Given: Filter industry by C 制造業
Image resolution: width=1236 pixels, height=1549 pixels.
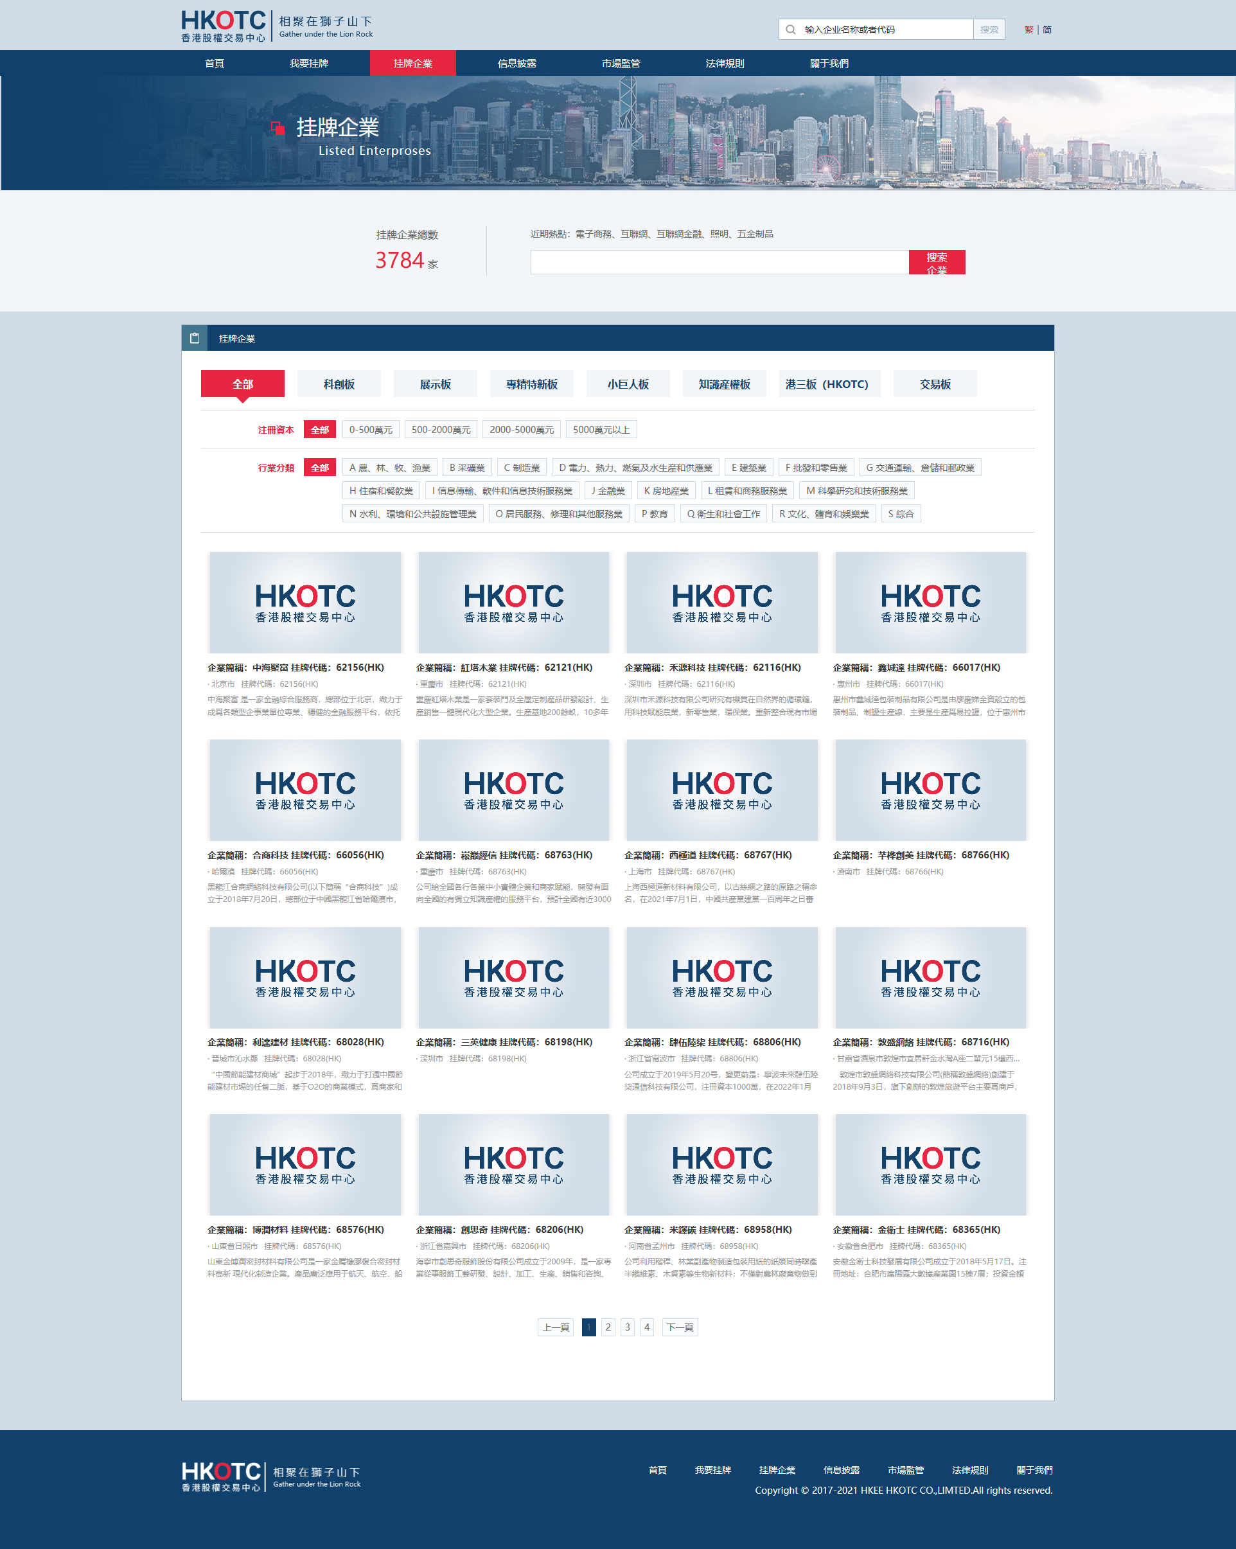Looking at the screenshot, I should [522, 468].
